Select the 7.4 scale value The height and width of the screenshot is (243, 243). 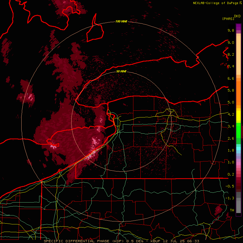[231, 66]
